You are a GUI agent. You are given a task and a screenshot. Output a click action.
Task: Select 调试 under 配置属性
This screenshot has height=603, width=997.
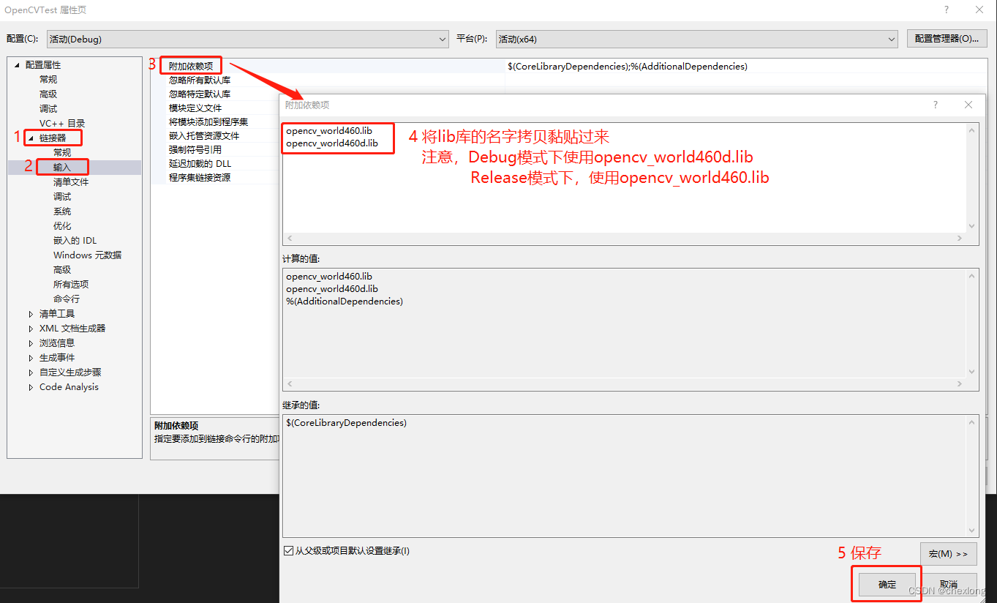48,108
